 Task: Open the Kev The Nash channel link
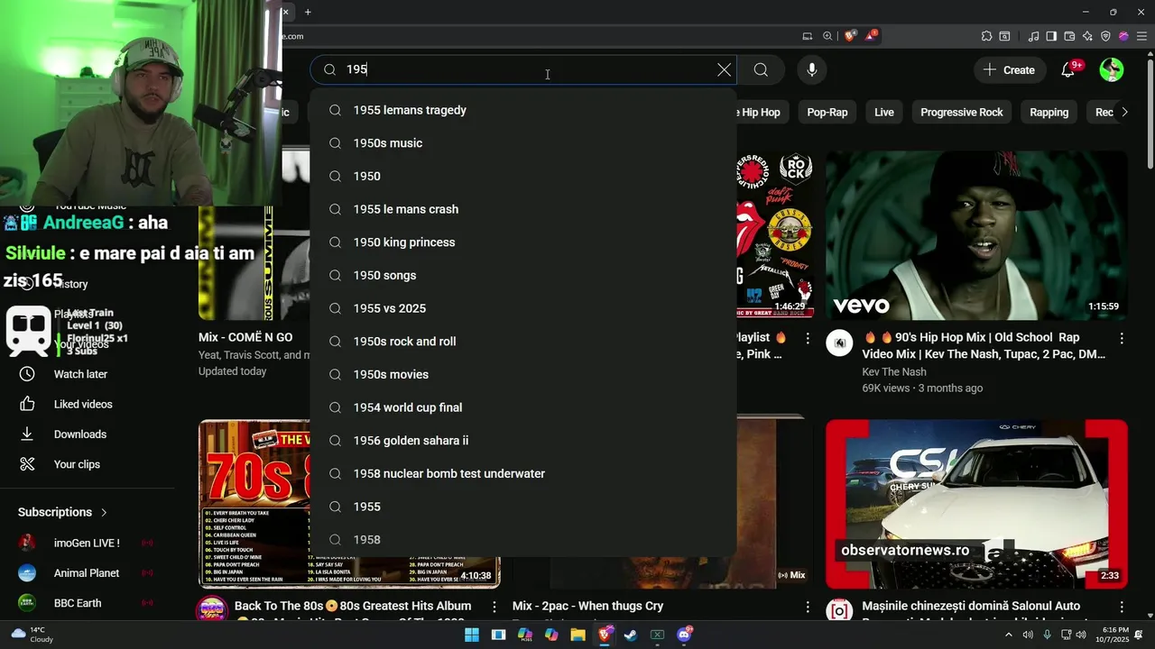click(893, 371)
